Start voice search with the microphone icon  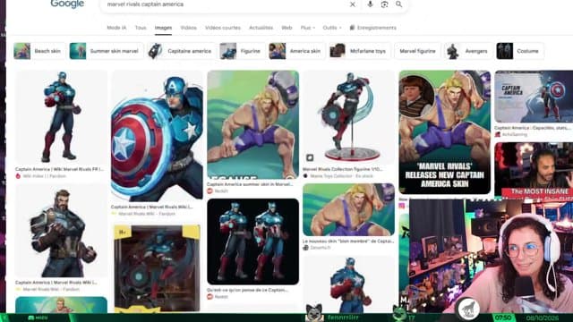click(x=370, y=4)
